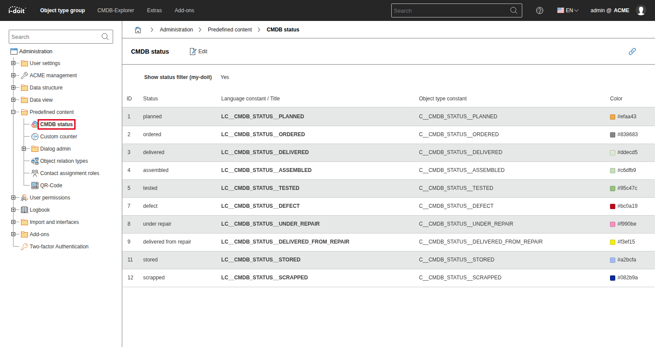Click the Dialog admin folder icon
This screenshot has width=655, height=347.
click(35, 149)
